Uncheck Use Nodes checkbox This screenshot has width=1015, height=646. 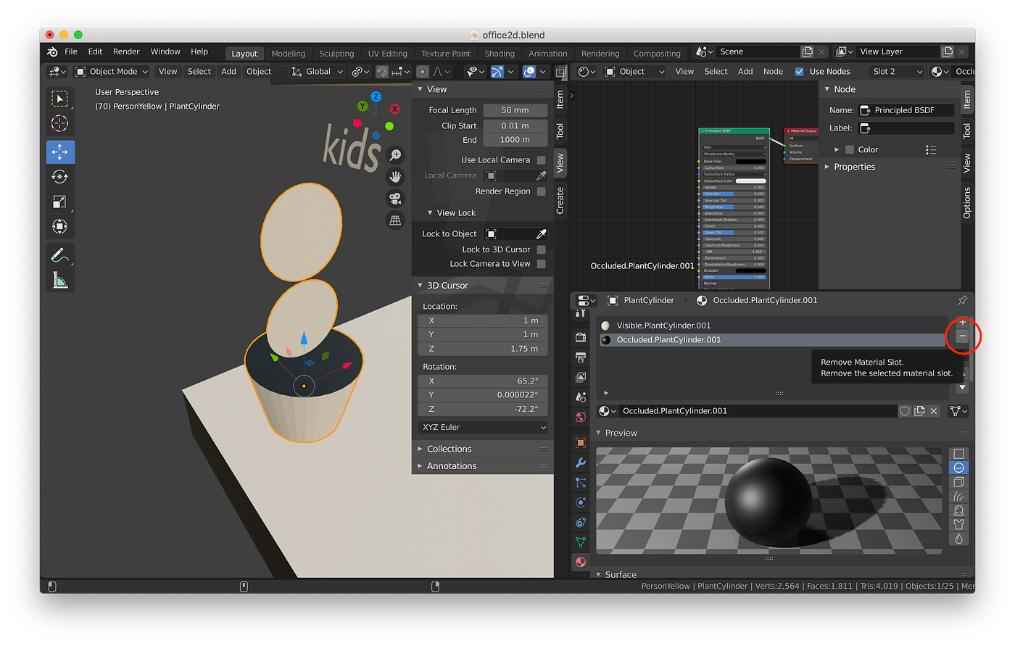(799, 72)
